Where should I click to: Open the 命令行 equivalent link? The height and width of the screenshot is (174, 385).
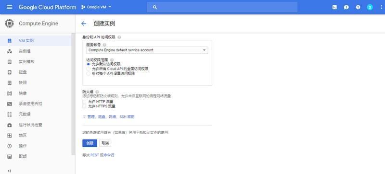(109, 155)
